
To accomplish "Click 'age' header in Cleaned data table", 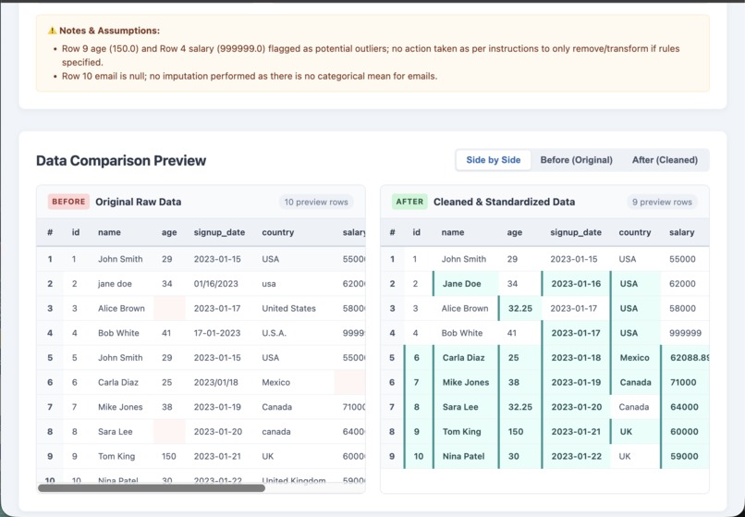I will click(514, 232).
